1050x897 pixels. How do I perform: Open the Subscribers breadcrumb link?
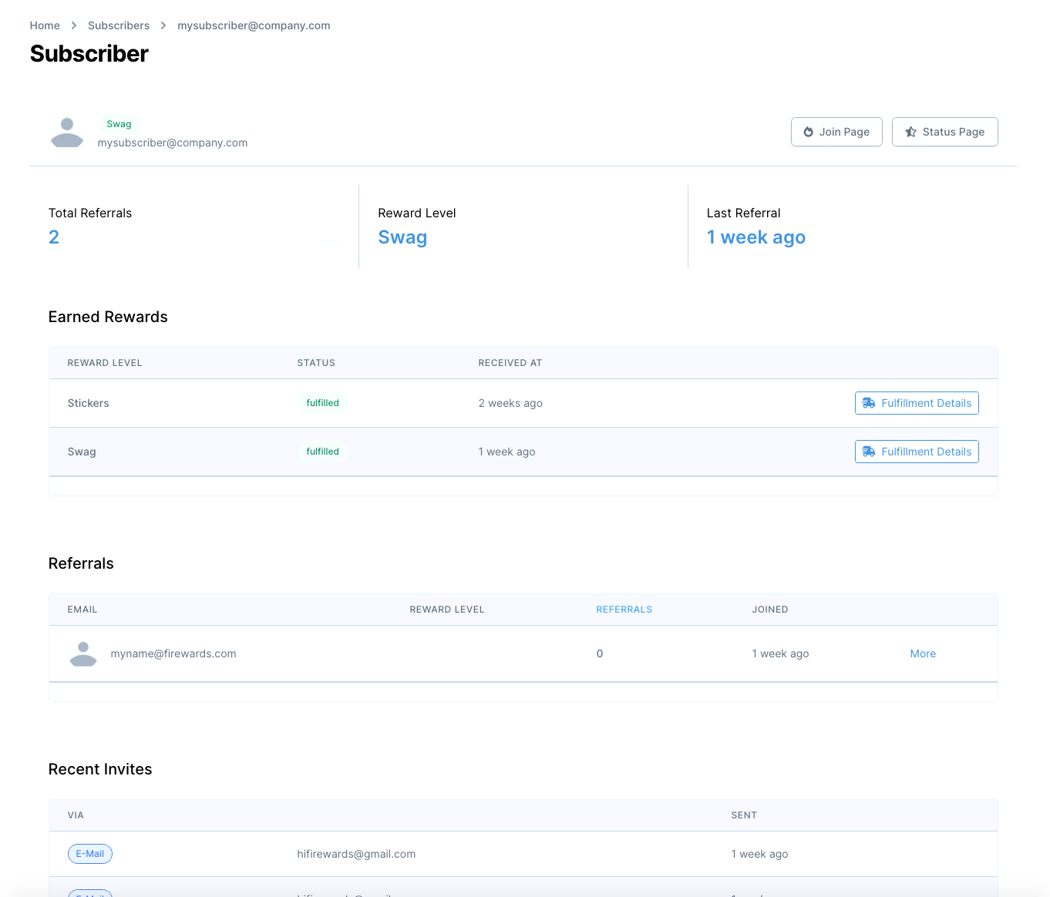click(x=119, y=25)
